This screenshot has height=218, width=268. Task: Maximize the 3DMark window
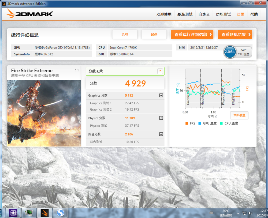[x=251, y=3]
